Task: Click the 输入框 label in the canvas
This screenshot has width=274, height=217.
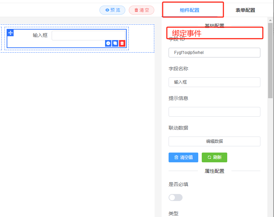Action: [x=40, y=36]
